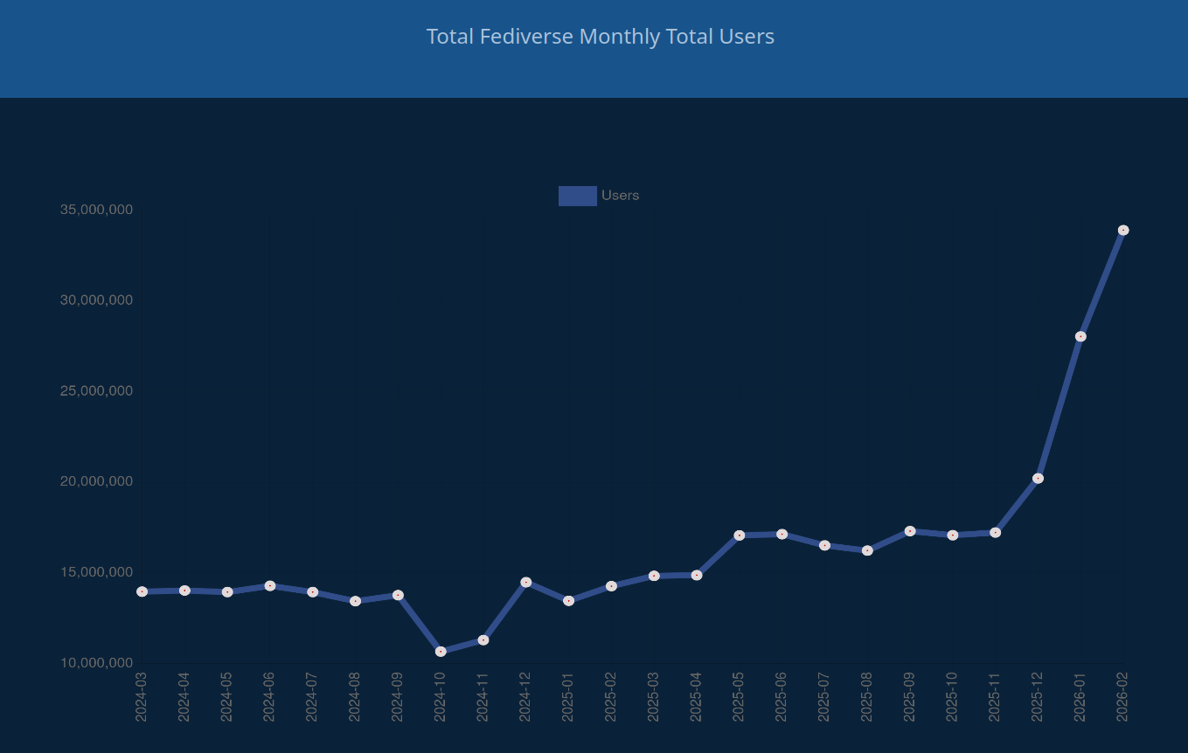The width and height of the screenshot is (1188, 753).
Task: Select the 2024-03 first data point
Action: pyautogui.click(x=142, y=592)
